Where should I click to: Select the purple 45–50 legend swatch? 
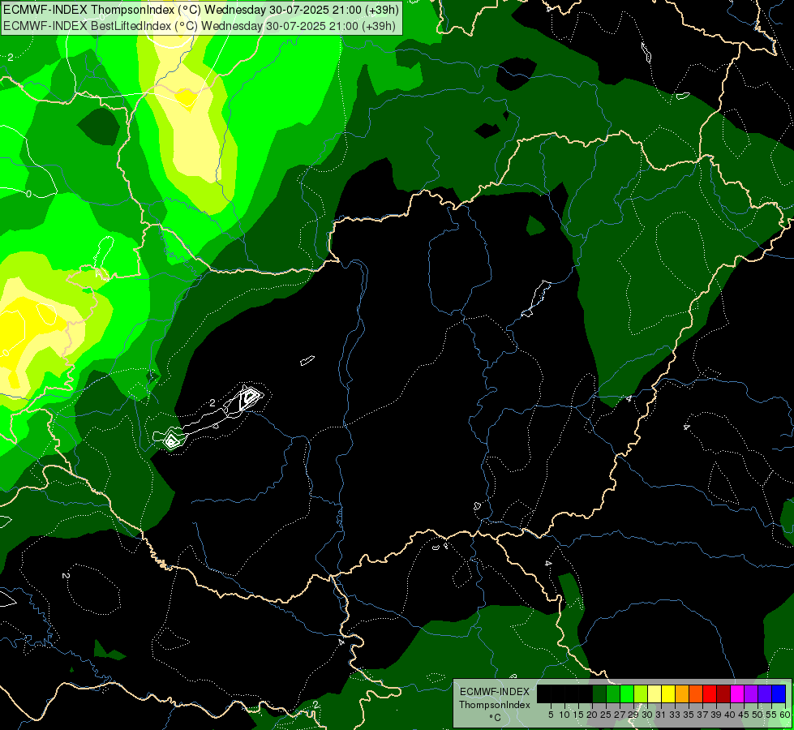752,693
